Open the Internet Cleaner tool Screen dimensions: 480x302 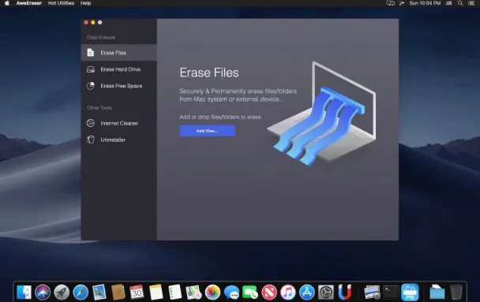[x=118, y=123]
